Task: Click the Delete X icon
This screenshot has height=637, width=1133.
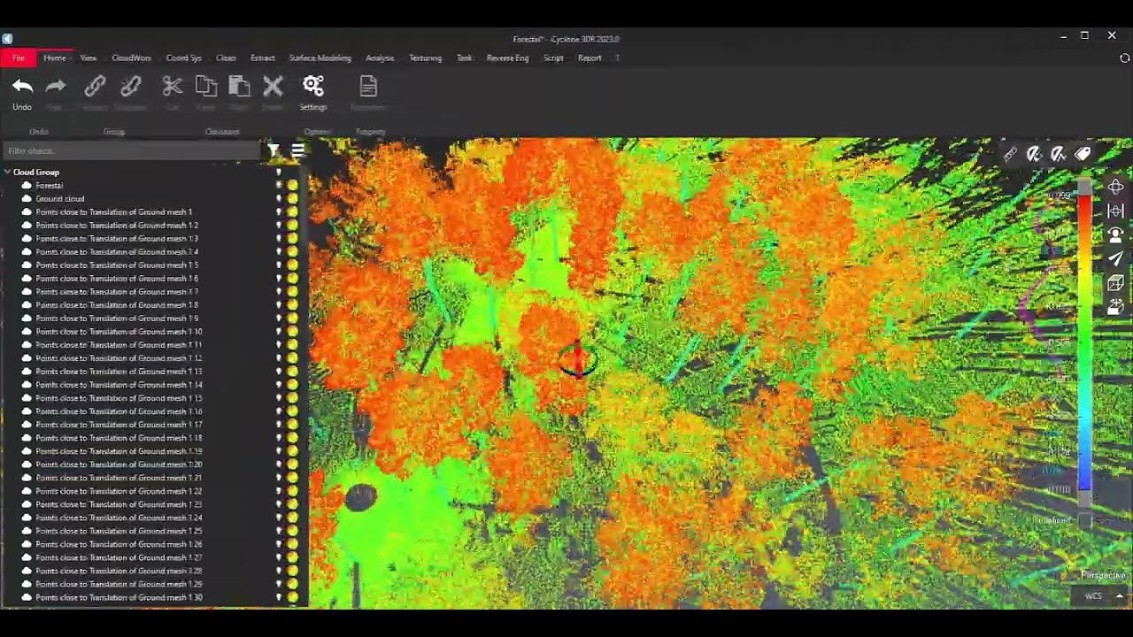Action: click(x=273, y=86)
